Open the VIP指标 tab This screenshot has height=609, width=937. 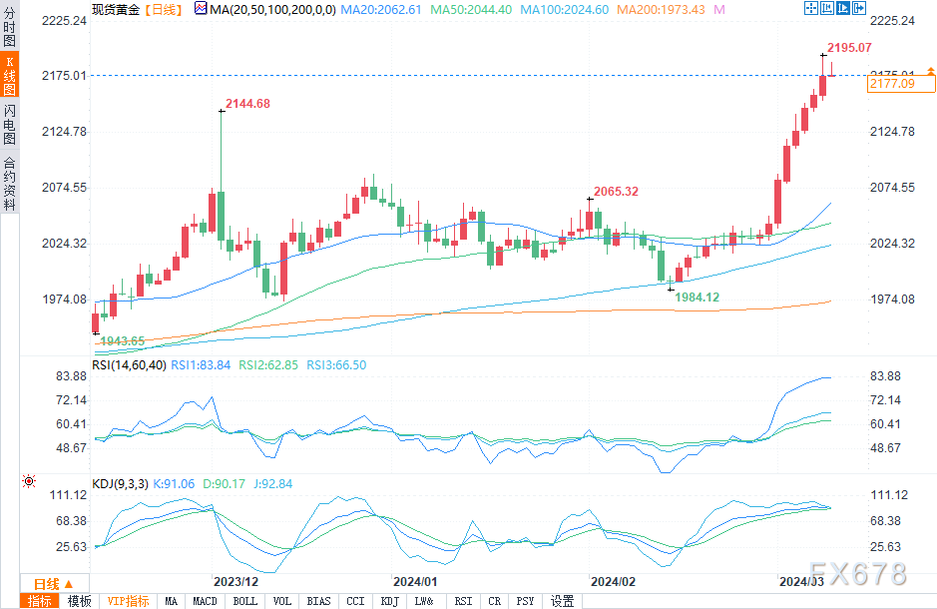(x=128, y=601)
